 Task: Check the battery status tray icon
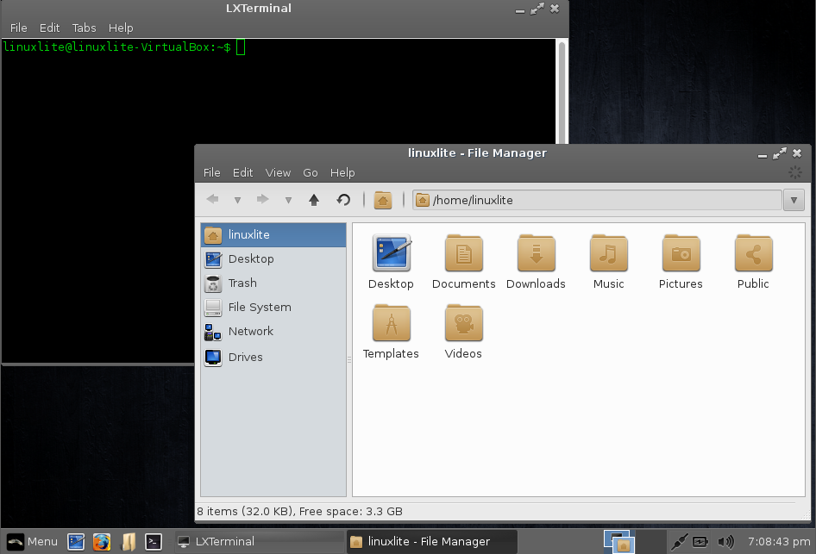click(700, 542)
